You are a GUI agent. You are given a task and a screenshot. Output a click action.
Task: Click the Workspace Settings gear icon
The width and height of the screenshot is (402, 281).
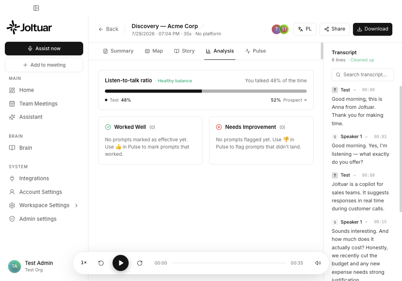point(12,206)
